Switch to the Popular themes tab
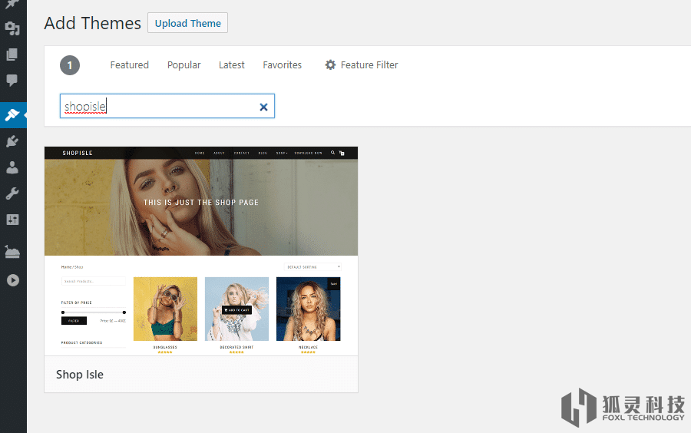691x433 pixels. [183, 65]
